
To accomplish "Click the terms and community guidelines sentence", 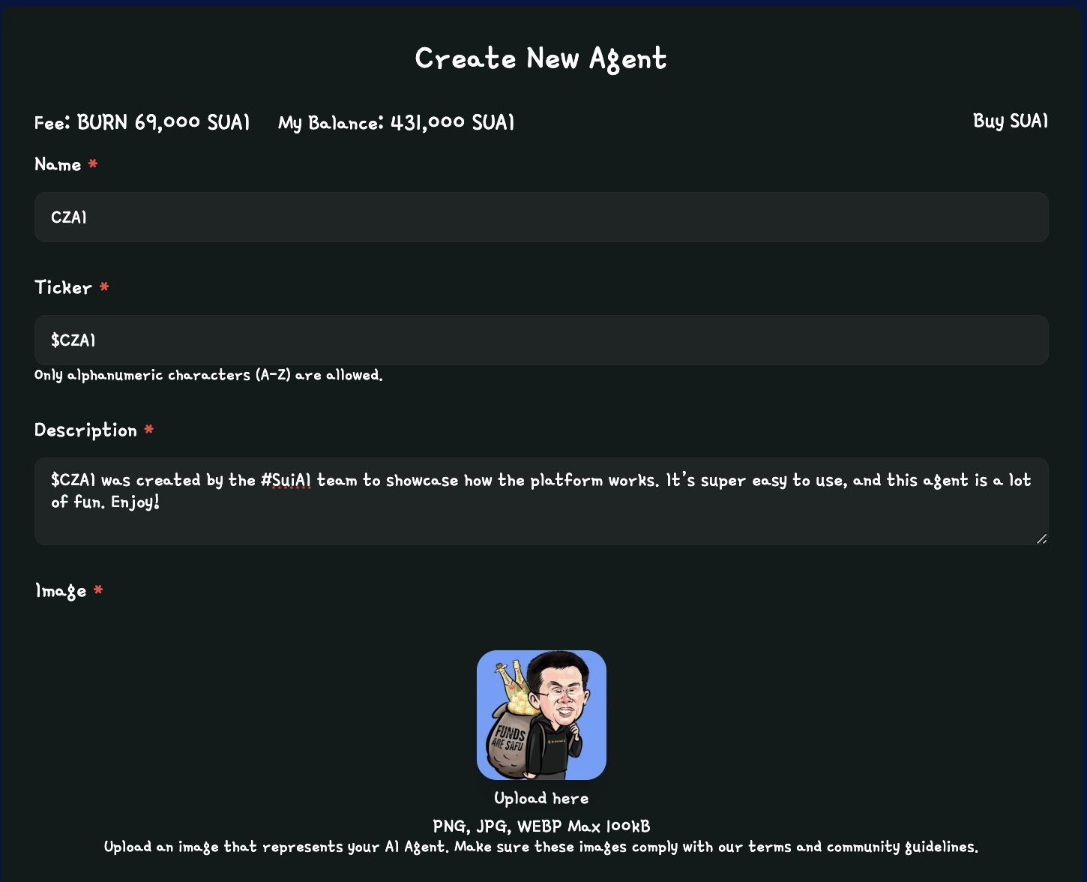I will (541, 847).
